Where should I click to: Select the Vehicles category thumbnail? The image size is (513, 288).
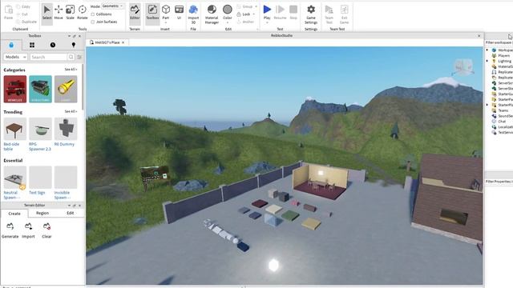tap(15, 89)
